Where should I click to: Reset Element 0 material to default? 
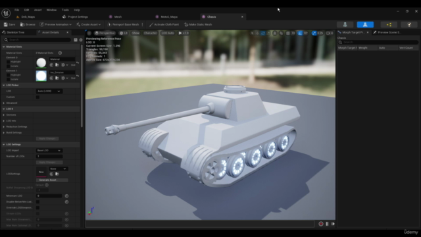[78, 63]
